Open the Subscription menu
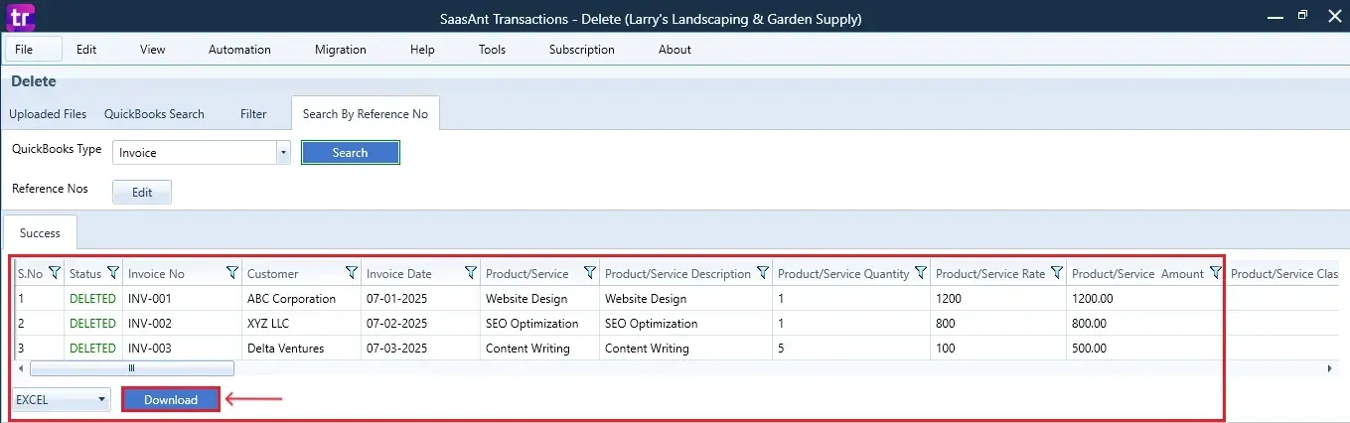The width and height of the screenshot is (1350, 423). 582,50
